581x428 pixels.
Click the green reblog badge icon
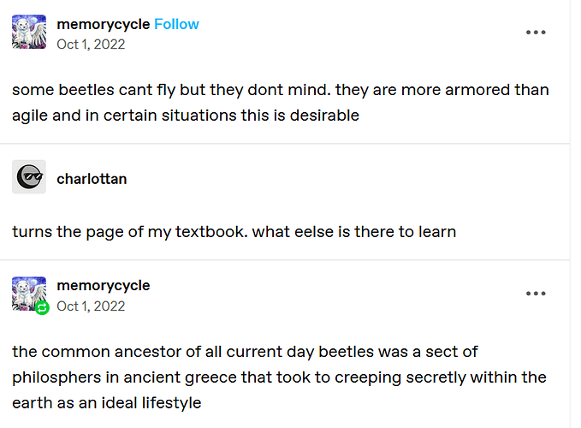tap(42, 307)
